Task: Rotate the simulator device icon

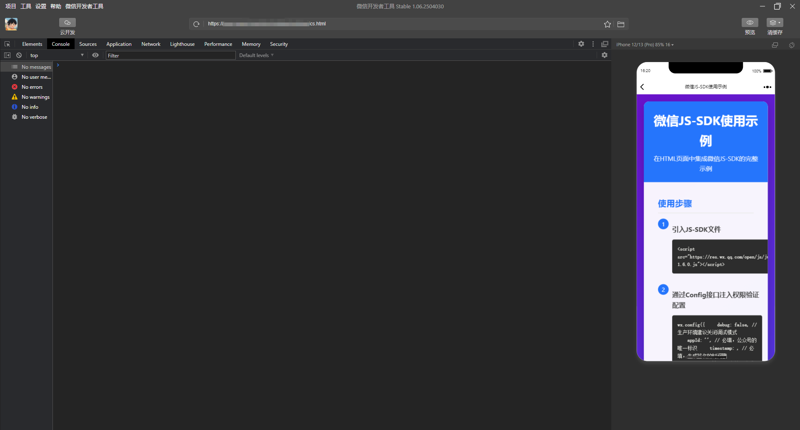Action: click(x=792, y=45)
